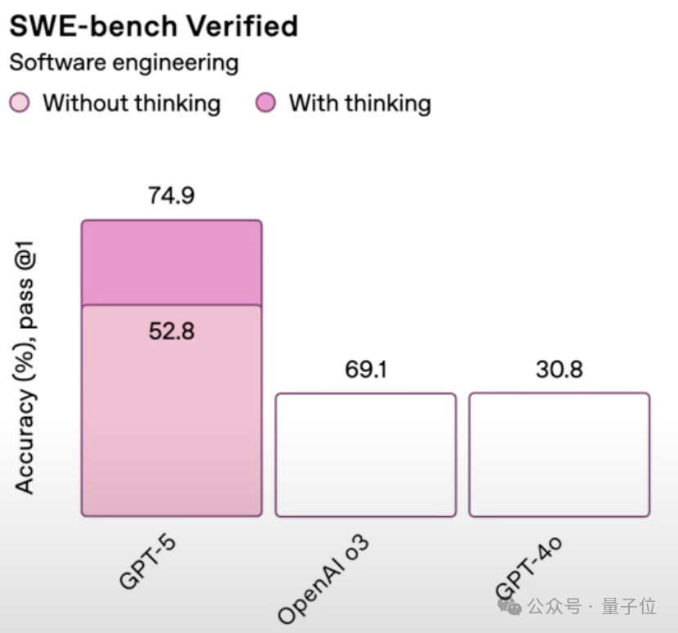Image resolution: width=678 pixels, height=633 pixels.
Task: Click the Accuracy (%), pass @1 axis title
Action: [25, 367]
